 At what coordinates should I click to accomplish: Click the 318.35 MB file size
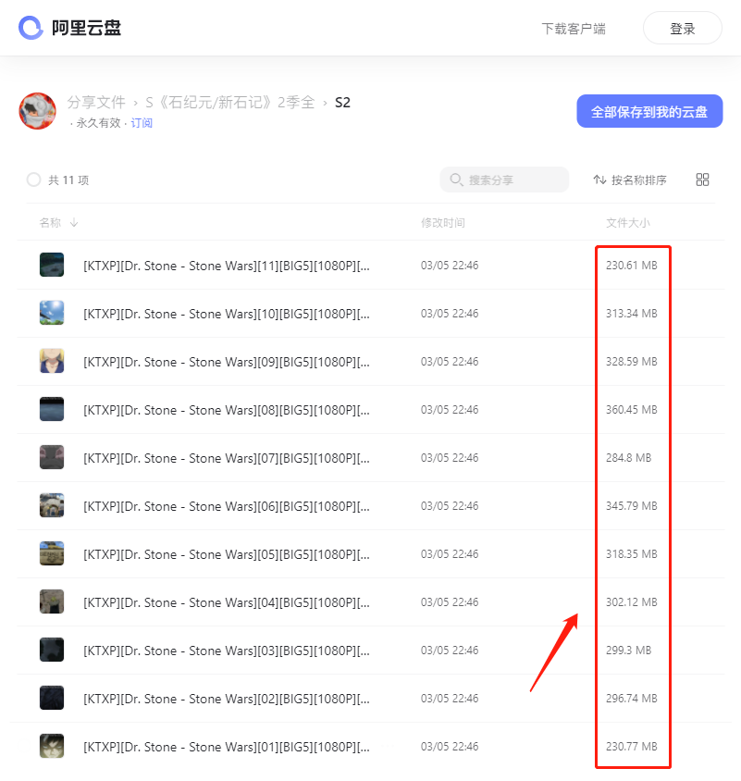click(632, 554)
